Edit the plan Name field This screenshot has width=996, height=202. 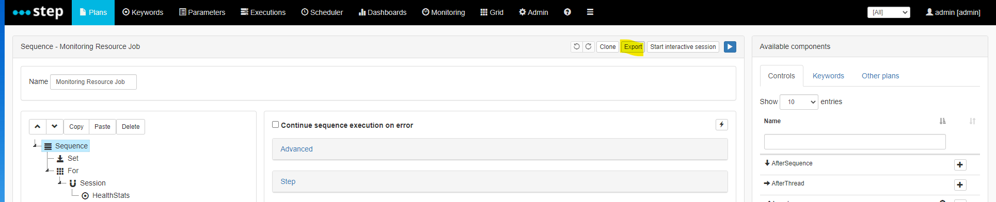point(93,82)
